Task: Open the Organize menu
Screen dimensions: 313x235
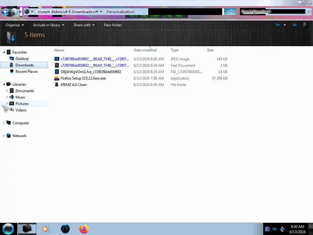Action: point(15,25)
